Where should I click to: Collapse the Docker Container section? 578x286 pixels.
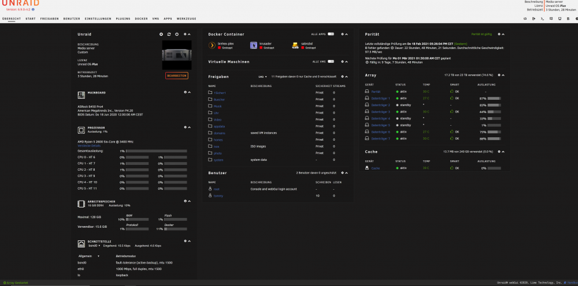coord(346,34)
